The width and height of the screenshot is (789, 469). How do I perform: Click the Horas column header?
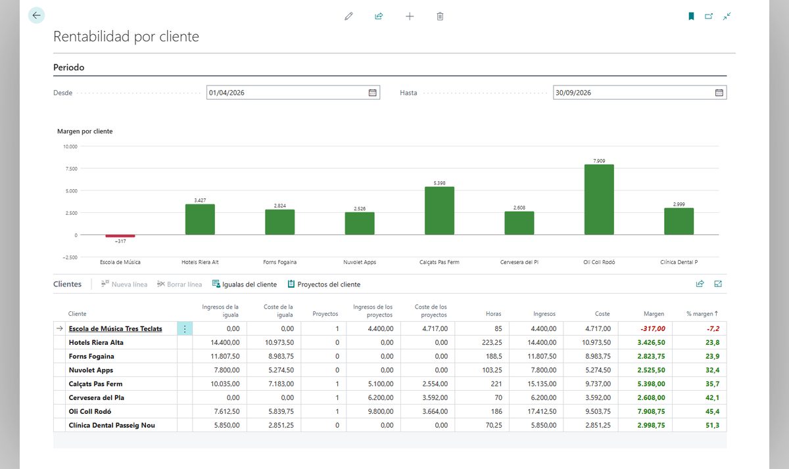(x=493, y=314)
